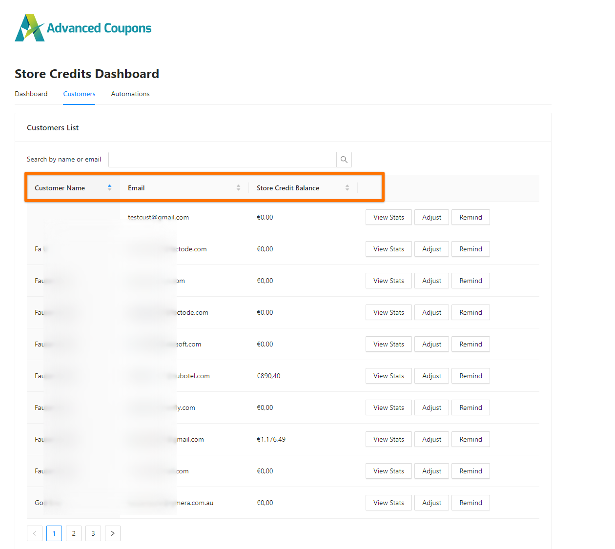The image size is (615, 549).
Task: Click inside the search by name field
Action: pyautogui.click(x=222, y=159)
